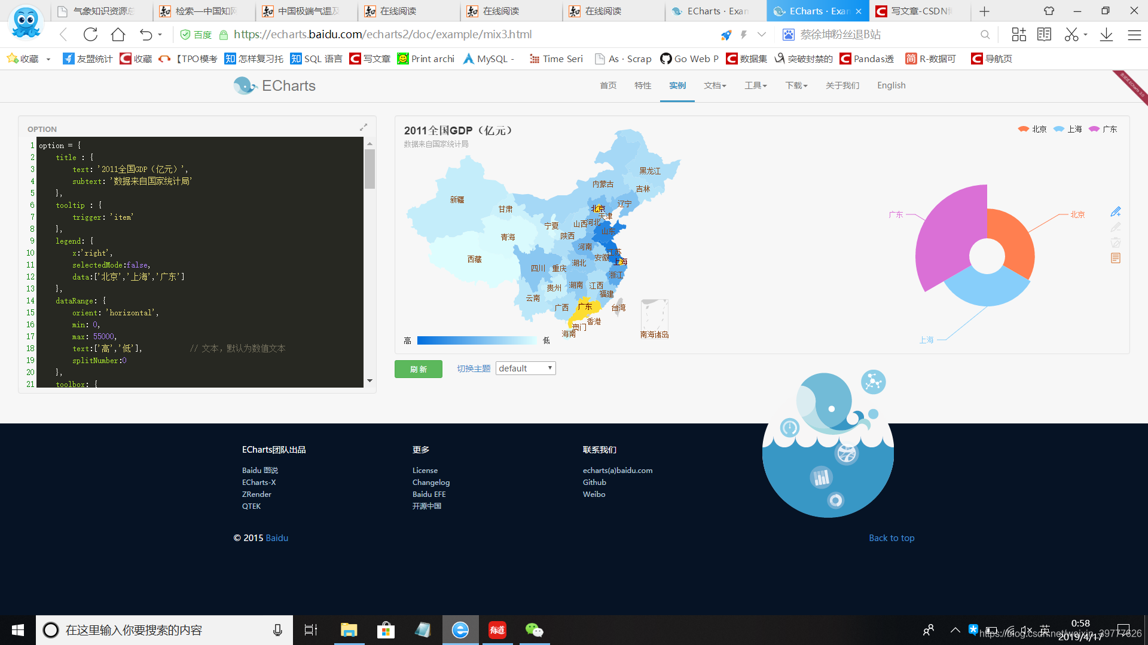Open the 特性 navigation item
Viewport: 1148px width, 645px height.
(643, 85)
